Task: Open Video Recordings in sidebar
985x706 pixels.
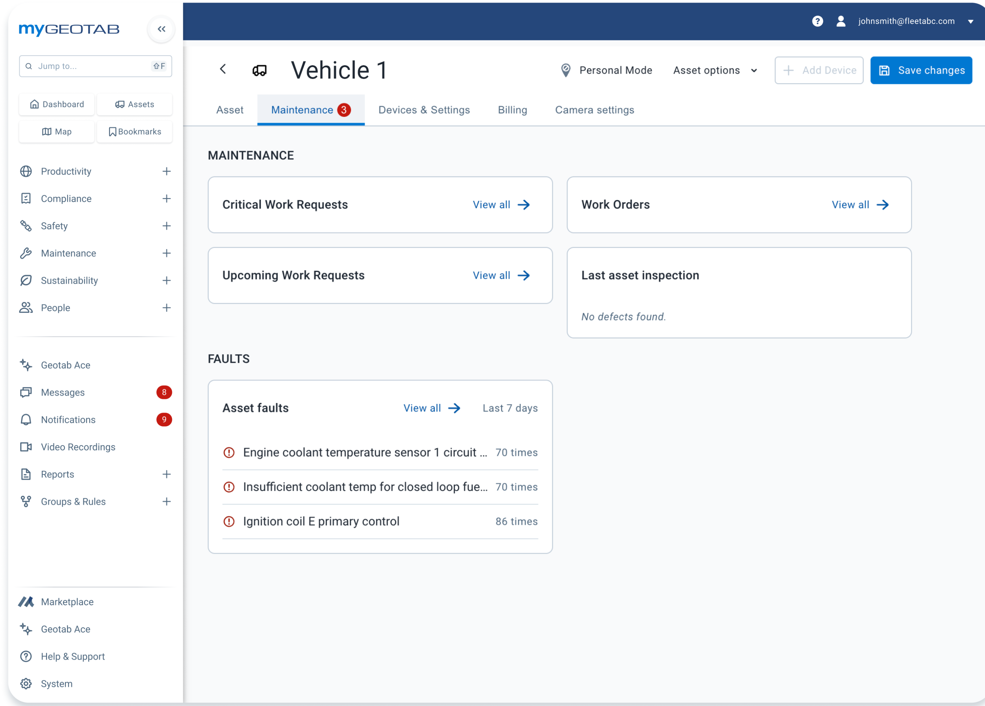Action: (78, 447)
